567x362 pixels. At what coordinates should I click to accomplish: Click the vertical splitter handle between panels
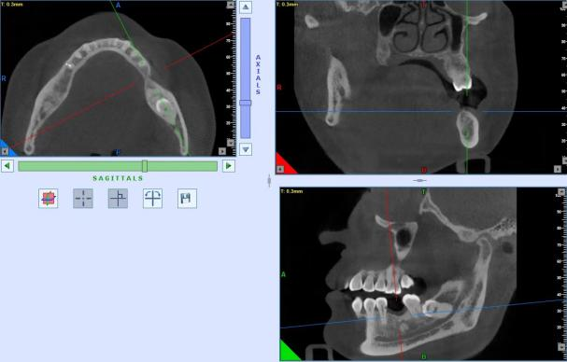pyautogui.click(x=269, y=181)
